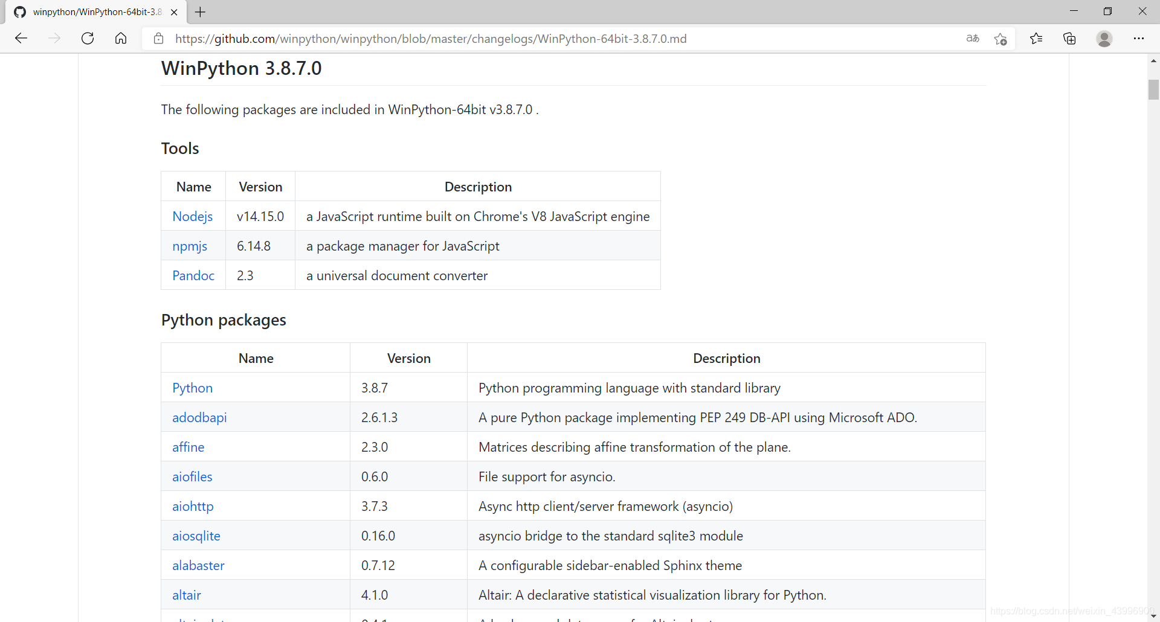Click the Python packages heading
The width and height of the screenshot is (1160, 622).
click(224, 320)
